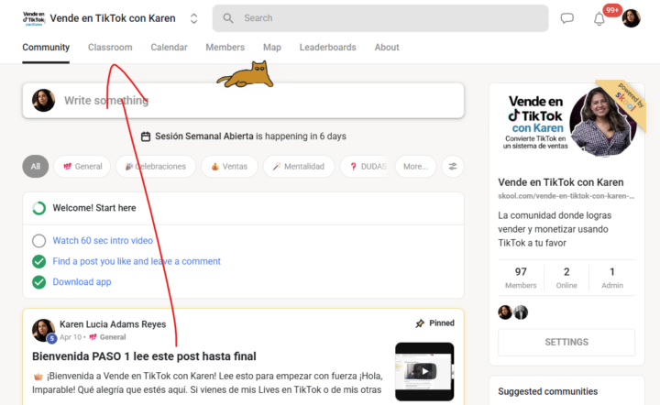Click the General category icon in post
Screen dimensions: 660x405
[93, 337]
